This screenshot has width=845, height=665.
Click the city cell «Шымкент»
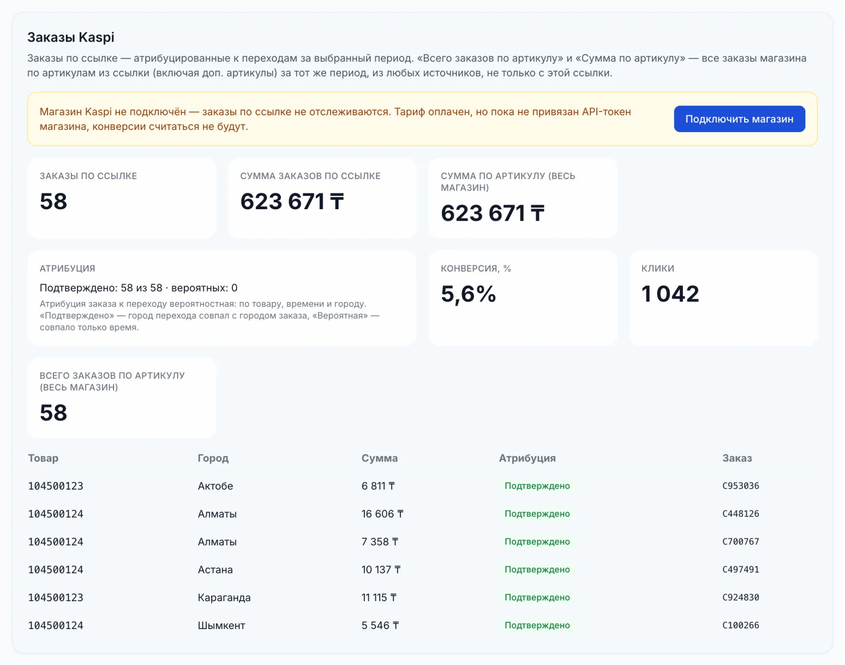(221, 626)
